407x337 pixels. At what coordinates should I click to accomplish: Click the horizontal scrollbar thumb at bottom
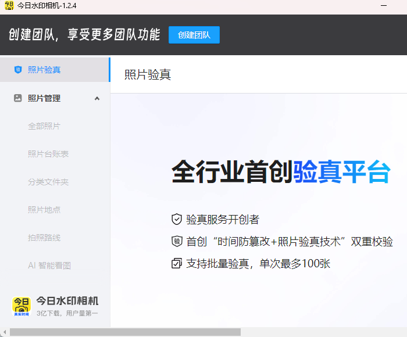click(x=125, y=332)
